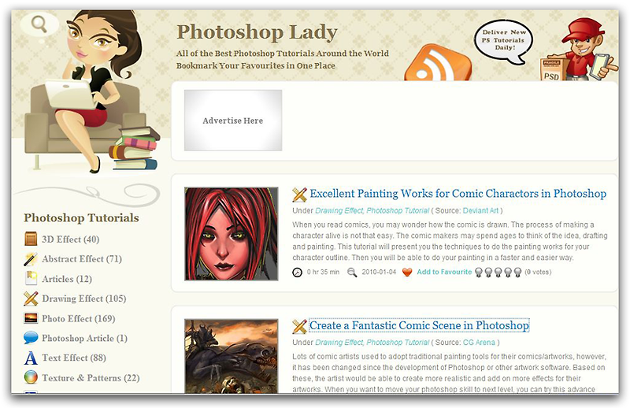Click the magnifying glass search icon
Image resolution: width=630 pixels, height=408 pixels.
coord(39,24)
